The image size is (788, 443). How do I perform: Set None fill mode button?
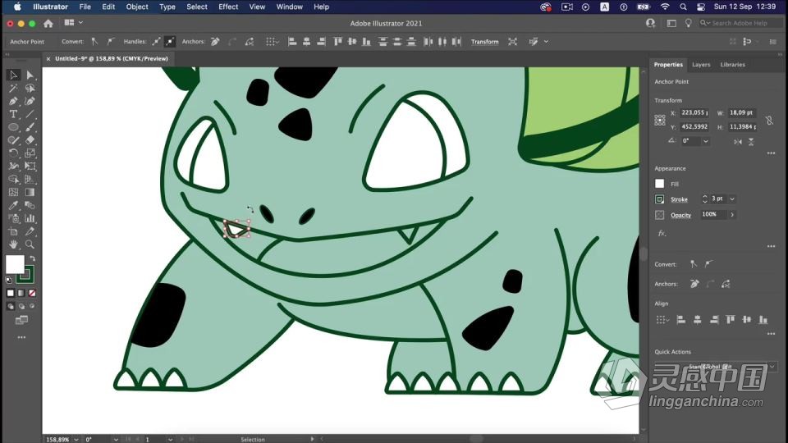coord(32,293)
